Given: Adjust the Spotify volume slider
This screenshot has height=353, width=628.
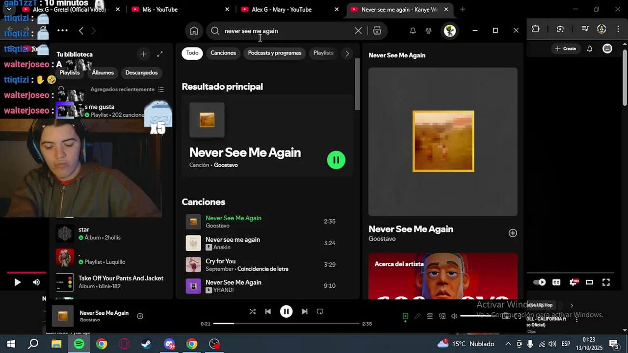Looking at the screenshot, I should [x=478, y=316].
